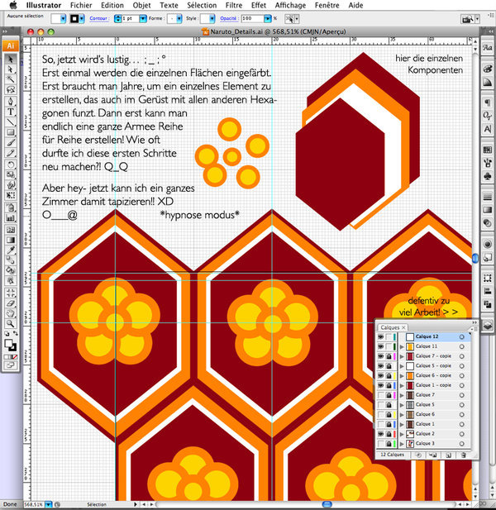Open the fill color dropdown in control bar
Image resolution: width=496 pixels, height=510 pixels.
point(63,18)
